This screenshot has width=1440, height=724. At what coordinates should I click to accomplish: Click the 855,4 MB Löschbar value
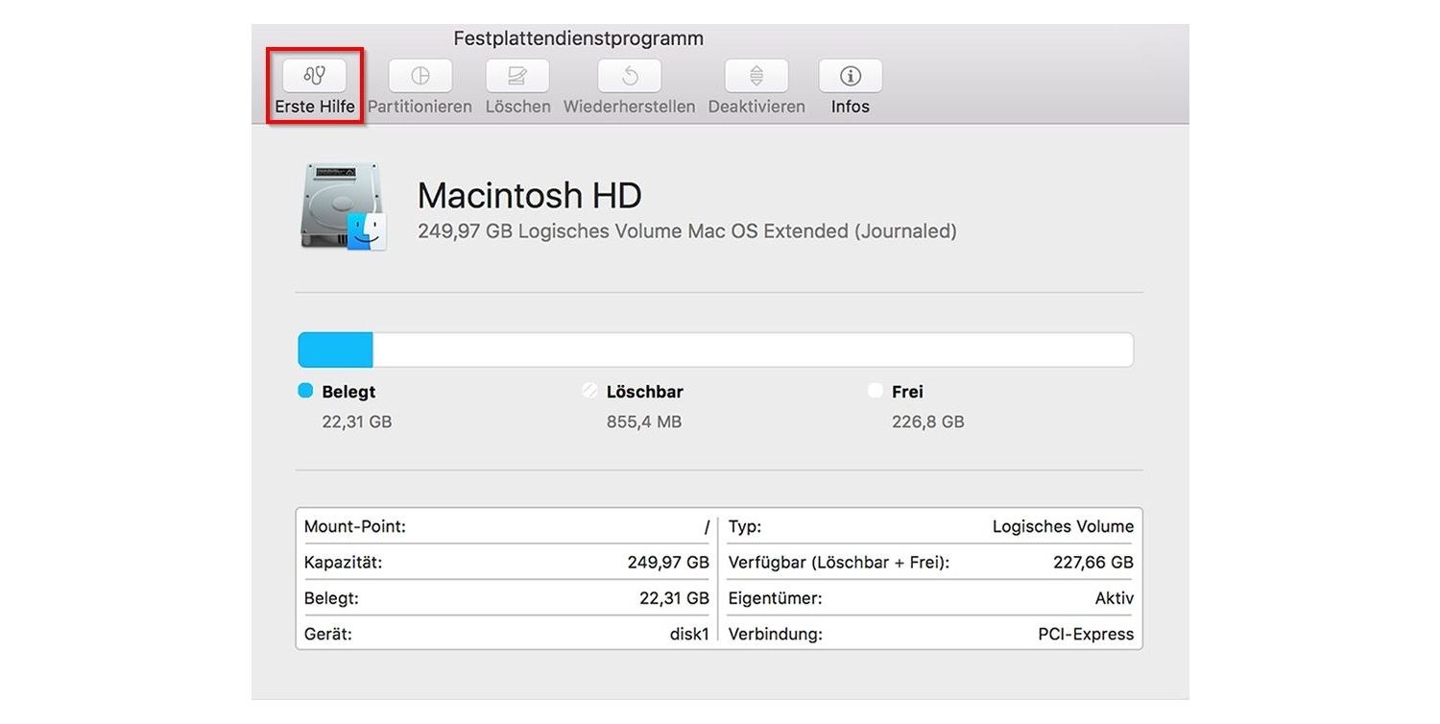tap(644, 422)
